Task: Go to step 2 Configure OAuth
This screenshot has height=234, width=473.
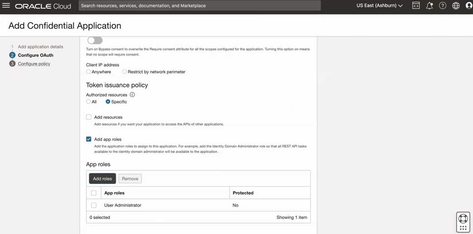Action: pyautogui.click(x=35, y=55)
